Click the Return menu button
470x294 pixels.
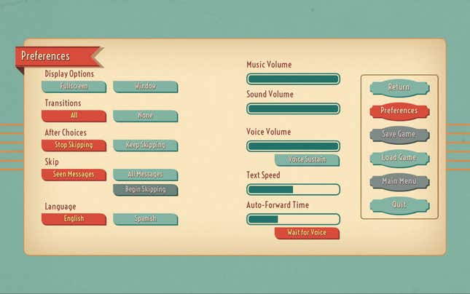click(399, 88)
